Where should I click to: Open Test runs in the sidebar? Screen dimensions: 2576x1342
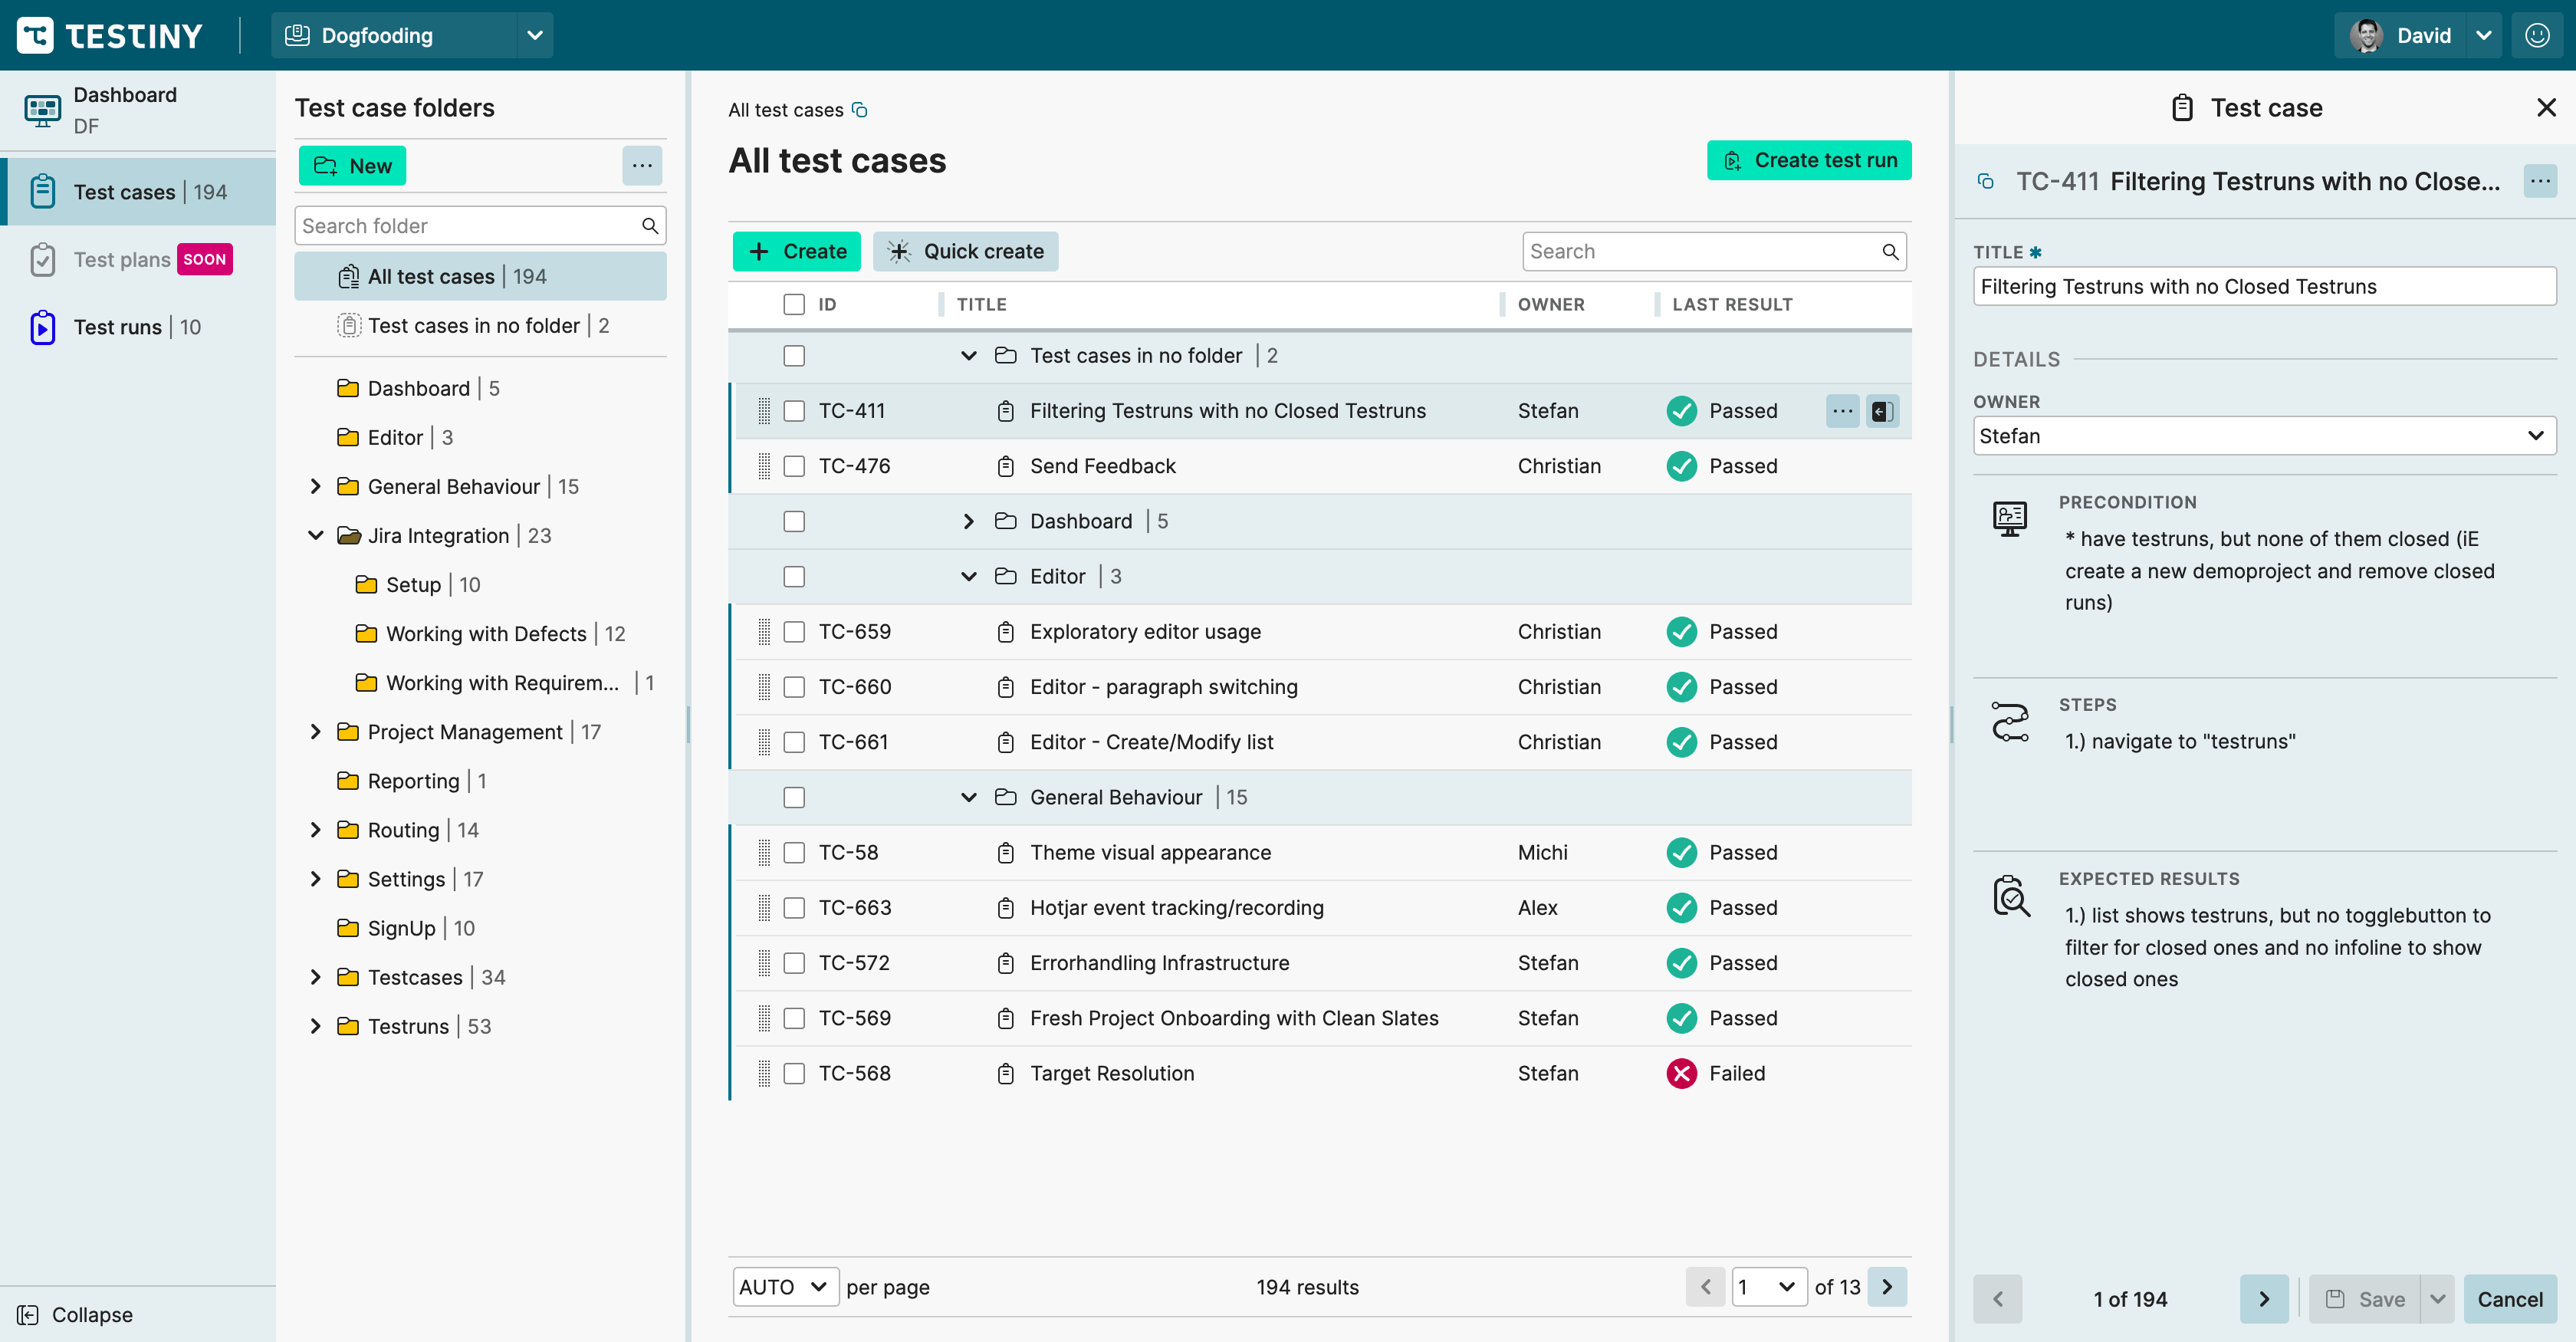118,327
